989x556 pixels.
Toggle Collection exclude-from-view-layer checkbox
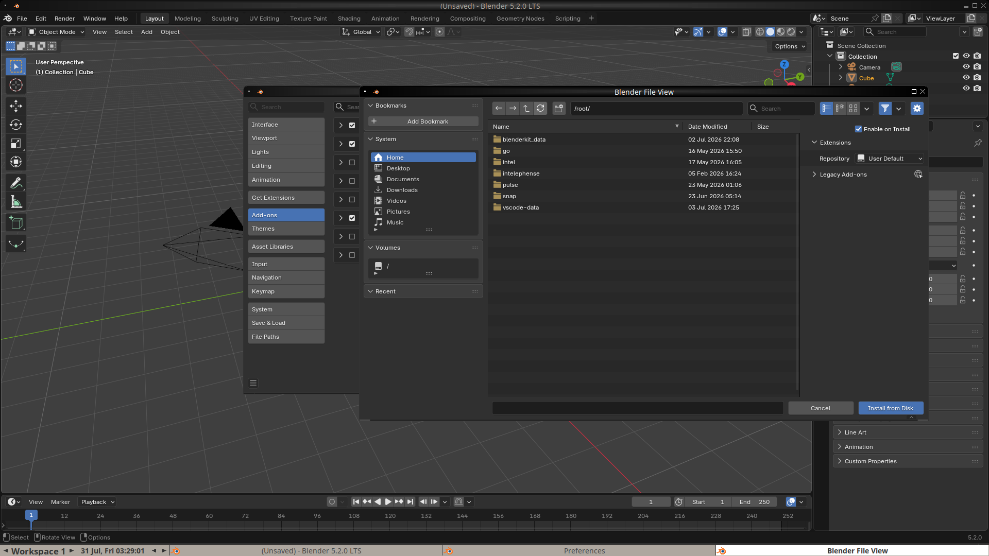pyautogui.click(x=956, y=56)
